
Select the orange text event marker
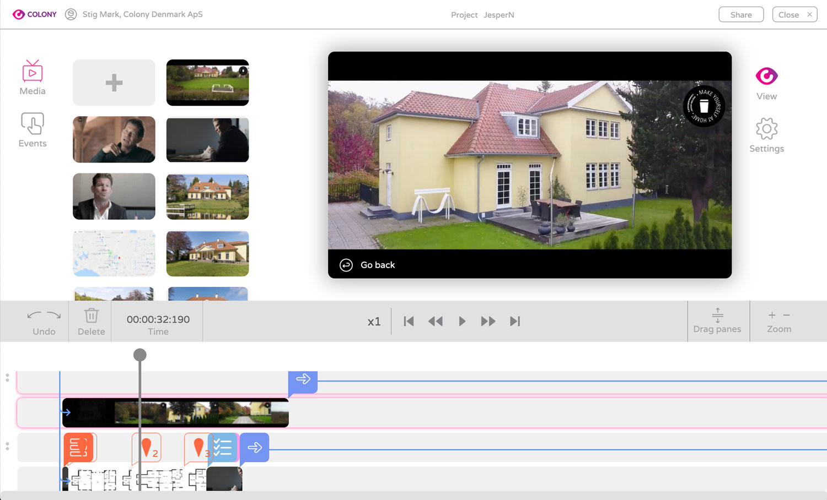coord(78,448)
